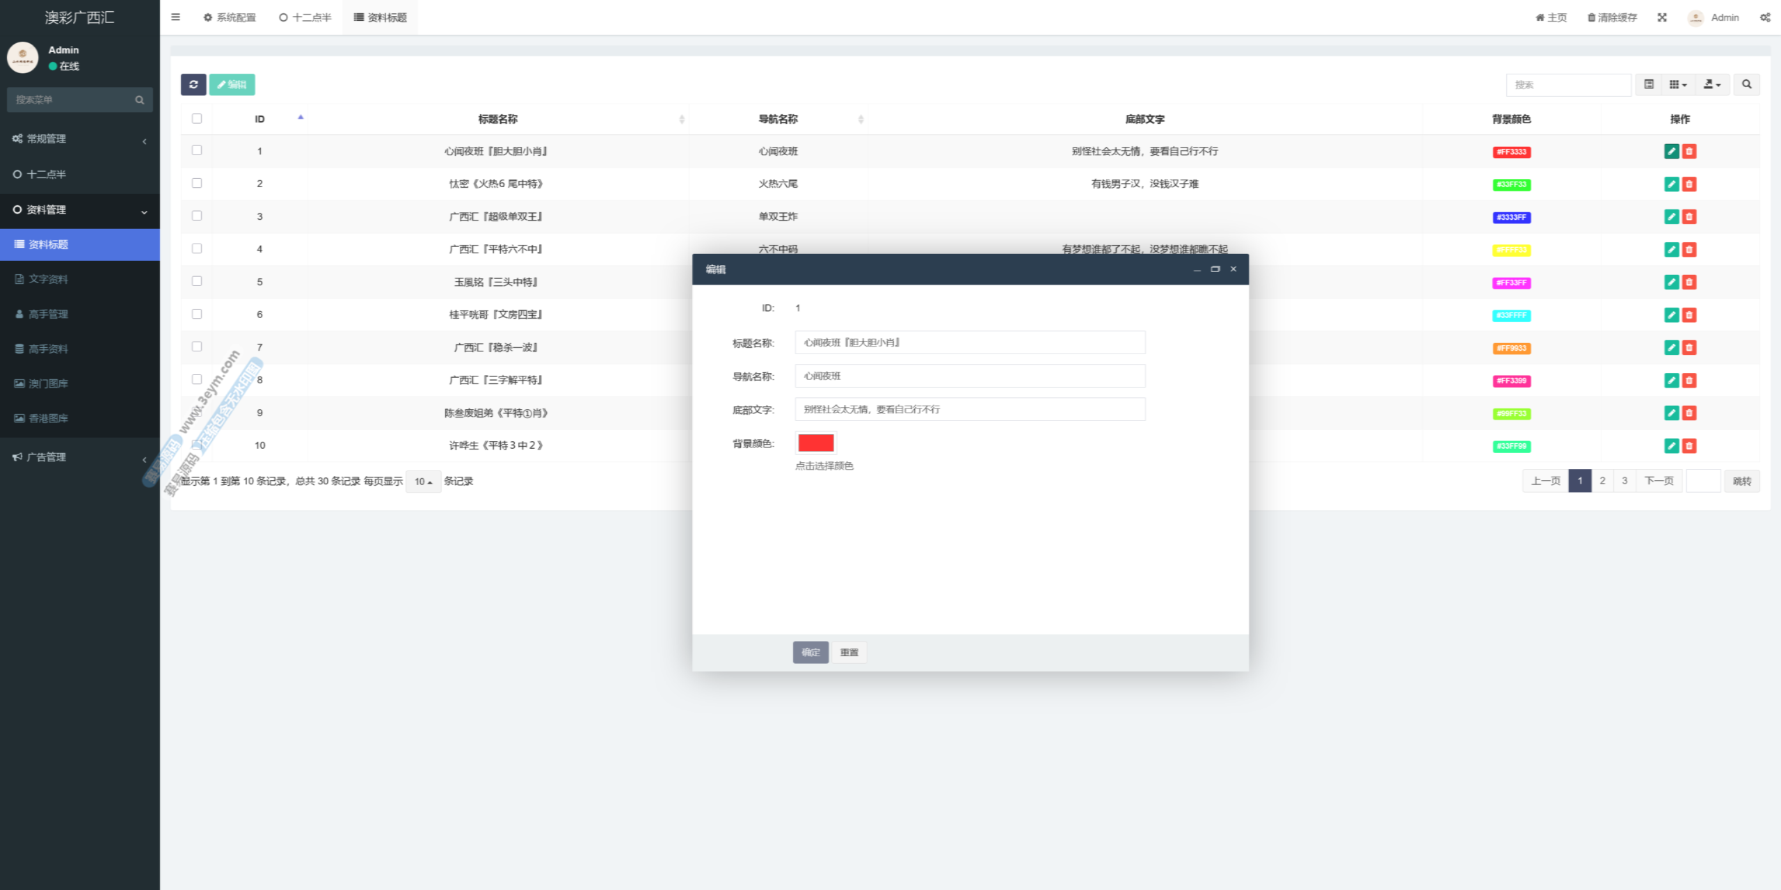Open 文字资料 in the sidebar menu
The image size is (1781, 890).
tap(48, 279)
